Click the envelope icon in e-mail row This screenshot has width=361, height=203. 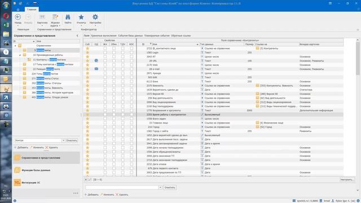[x=96, y=69]
